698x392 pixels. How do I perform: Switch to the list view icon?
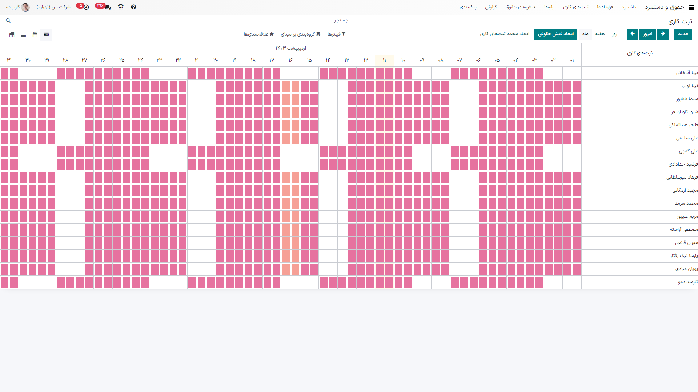tap(23, 34)
